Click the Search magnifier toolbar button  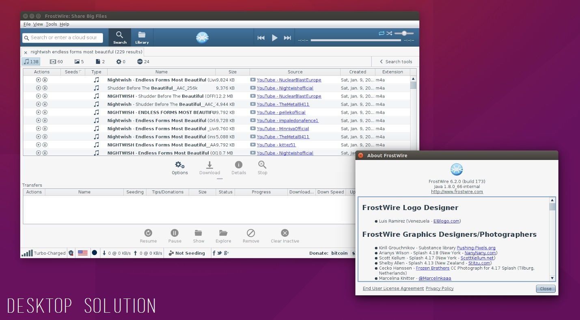coord(120,37)
